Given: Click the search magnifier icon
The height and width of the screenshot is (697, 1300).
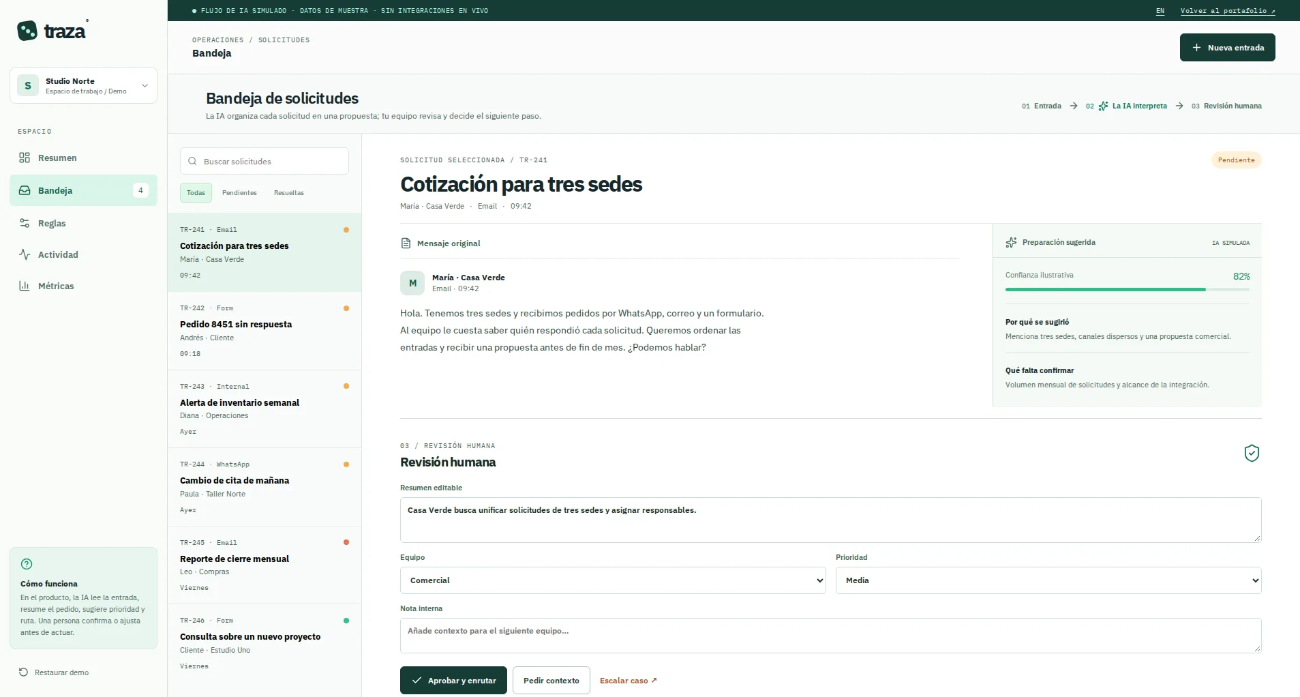Looking at the screenshot, I should point(192,162).
